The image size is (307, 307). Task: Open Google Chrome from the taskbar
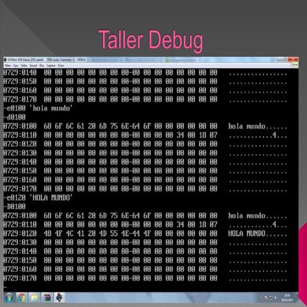(22, 297)
